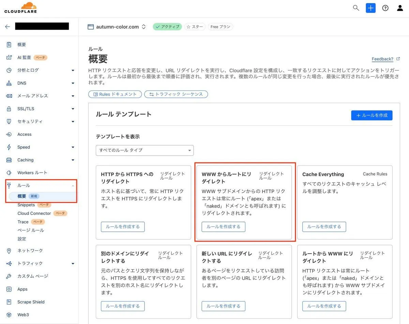This screenshot has height=324, width=409.
Task: Expand the DNS sidebar section
Action: tap(73, 83)
